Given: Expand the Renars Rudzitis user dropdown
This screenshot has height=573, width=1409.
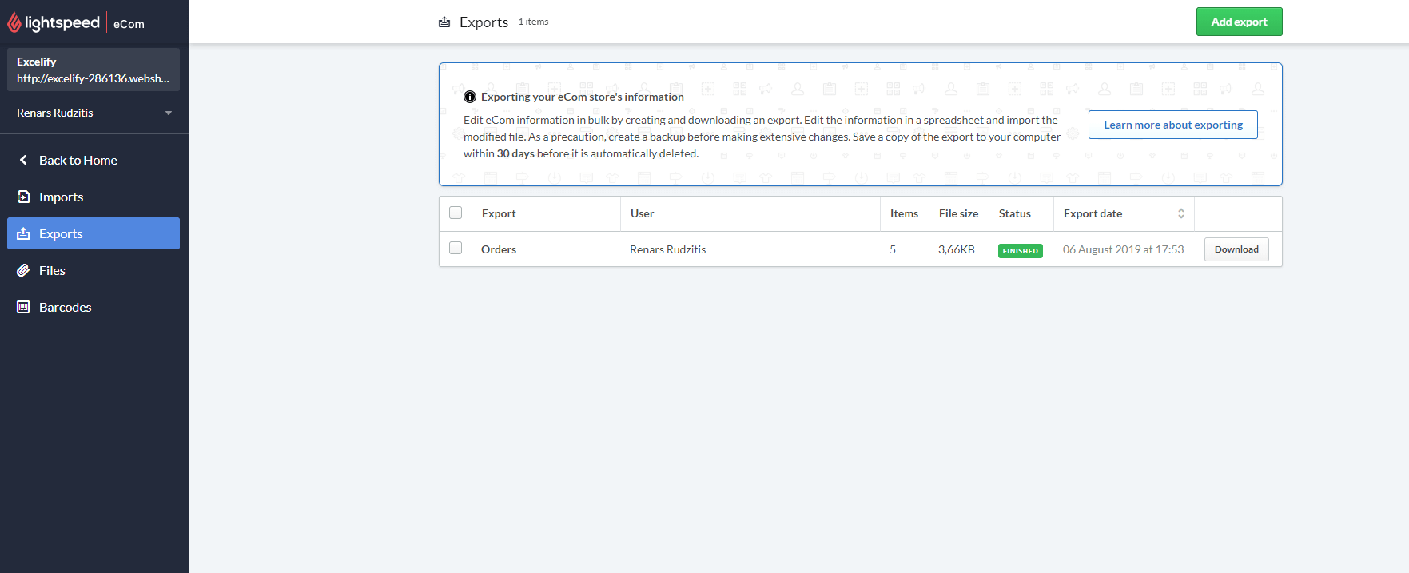Looking at the screenshot, I should tap(169, 113).
